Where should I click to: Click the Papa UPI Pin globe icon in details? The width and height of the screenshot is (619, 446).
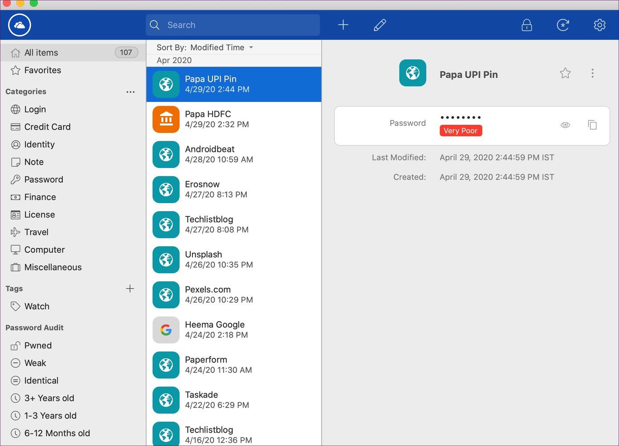click(413, 73)
